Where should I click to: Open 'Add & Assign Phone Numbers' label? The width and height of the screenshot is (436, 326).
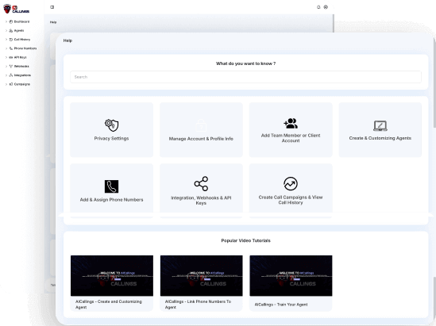coord(111,200)
